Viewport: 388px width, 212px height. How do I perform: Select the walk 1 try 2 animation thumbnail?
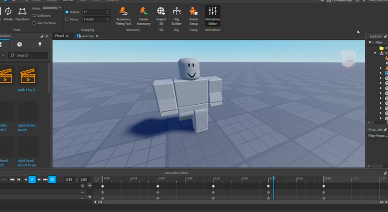pos(28,76)
